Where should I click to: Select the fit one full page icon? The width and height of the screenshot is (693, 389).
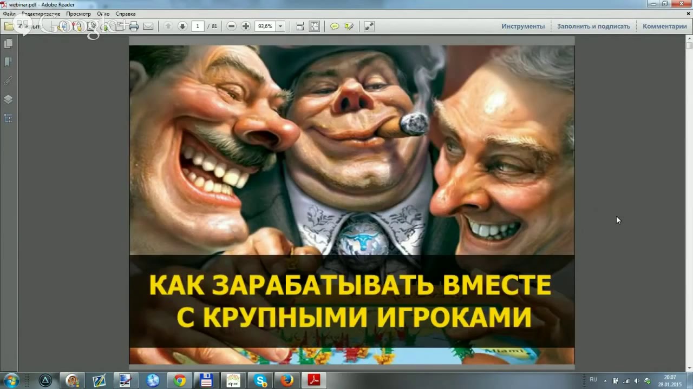315,26
